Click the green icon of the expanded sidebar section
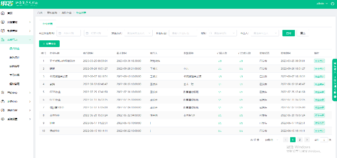Image resolution: width=337 pixels, height=158 pixels. point(3,40)
